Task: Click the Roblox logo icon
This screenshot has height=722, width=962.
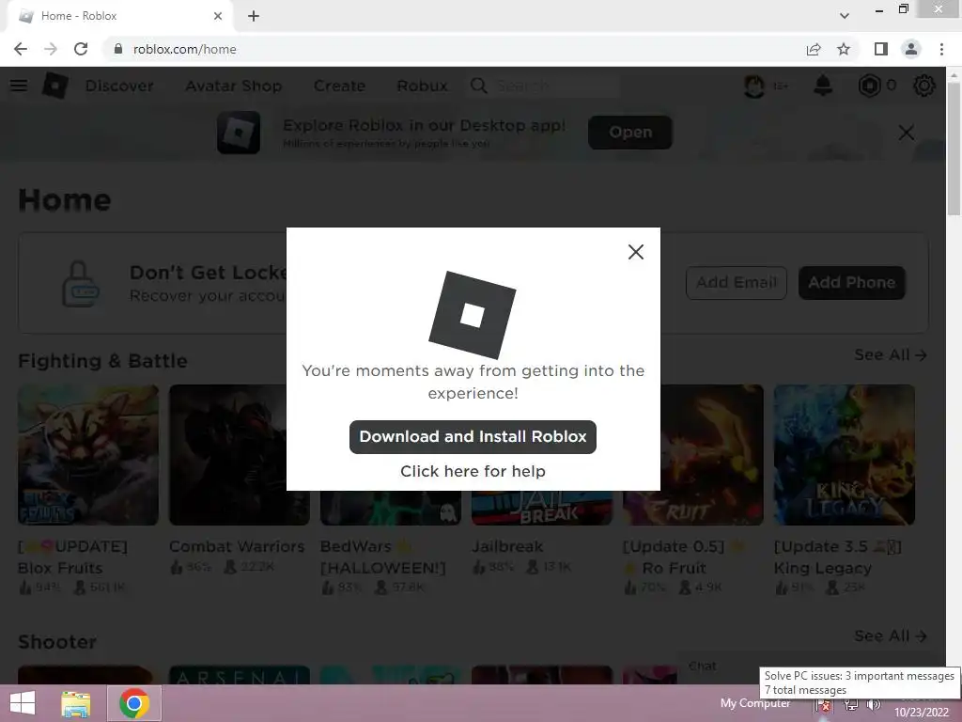Action: coord(55,86)
